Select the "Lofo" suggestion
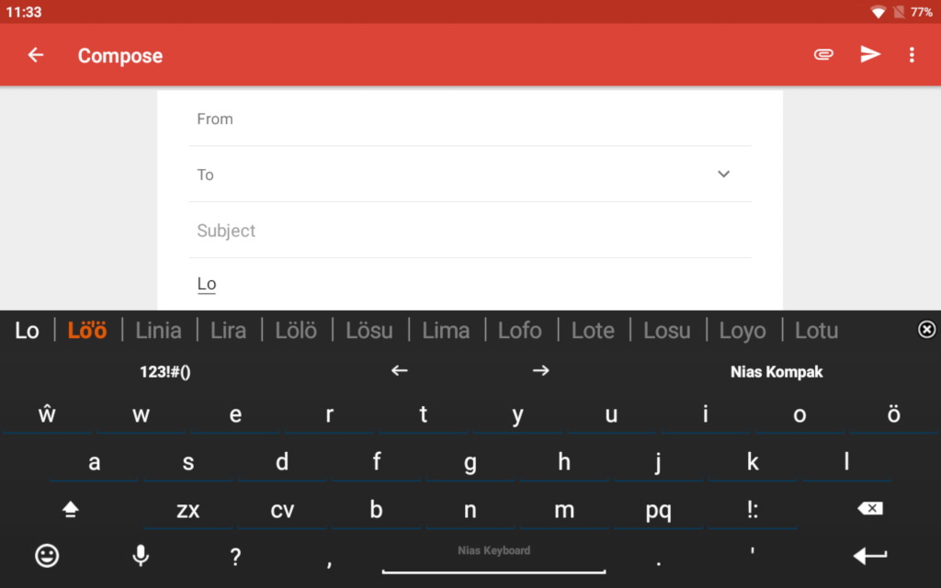The height and width of the screenshot is (588, 941). pyautogui.click(x=519, y=330)
